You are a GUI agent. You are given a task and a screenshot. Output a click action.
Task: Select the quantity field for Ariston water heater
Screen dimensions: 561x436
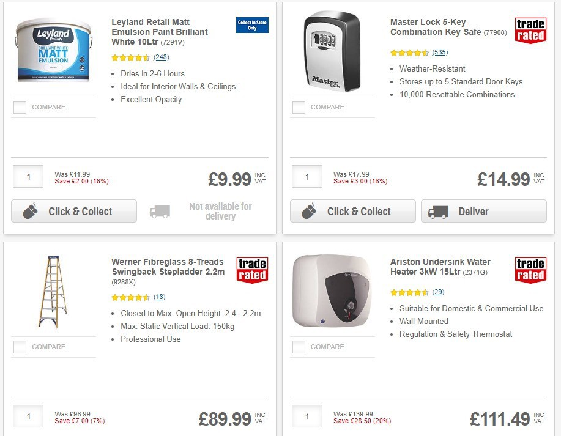coord(307,416)
